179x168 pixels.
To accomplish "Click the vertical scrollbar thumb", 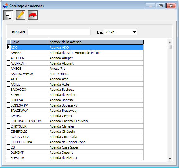I will pyautogui.click(x=170, y=47).
